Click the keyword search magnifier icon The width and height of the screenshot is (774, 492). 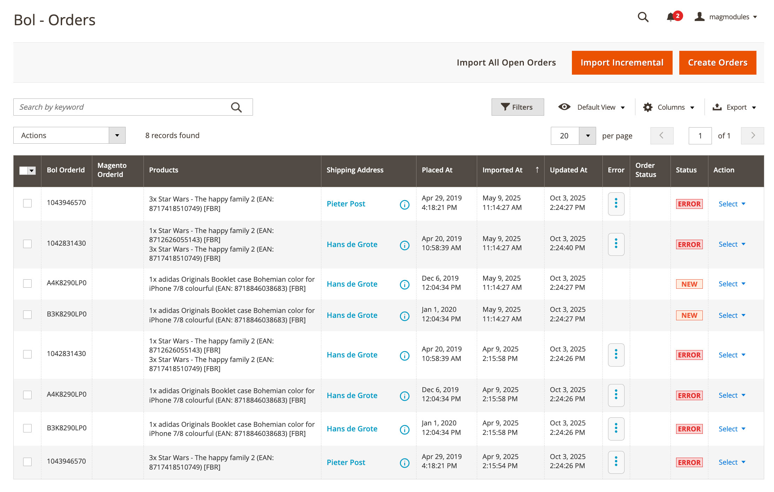(236, 107)
